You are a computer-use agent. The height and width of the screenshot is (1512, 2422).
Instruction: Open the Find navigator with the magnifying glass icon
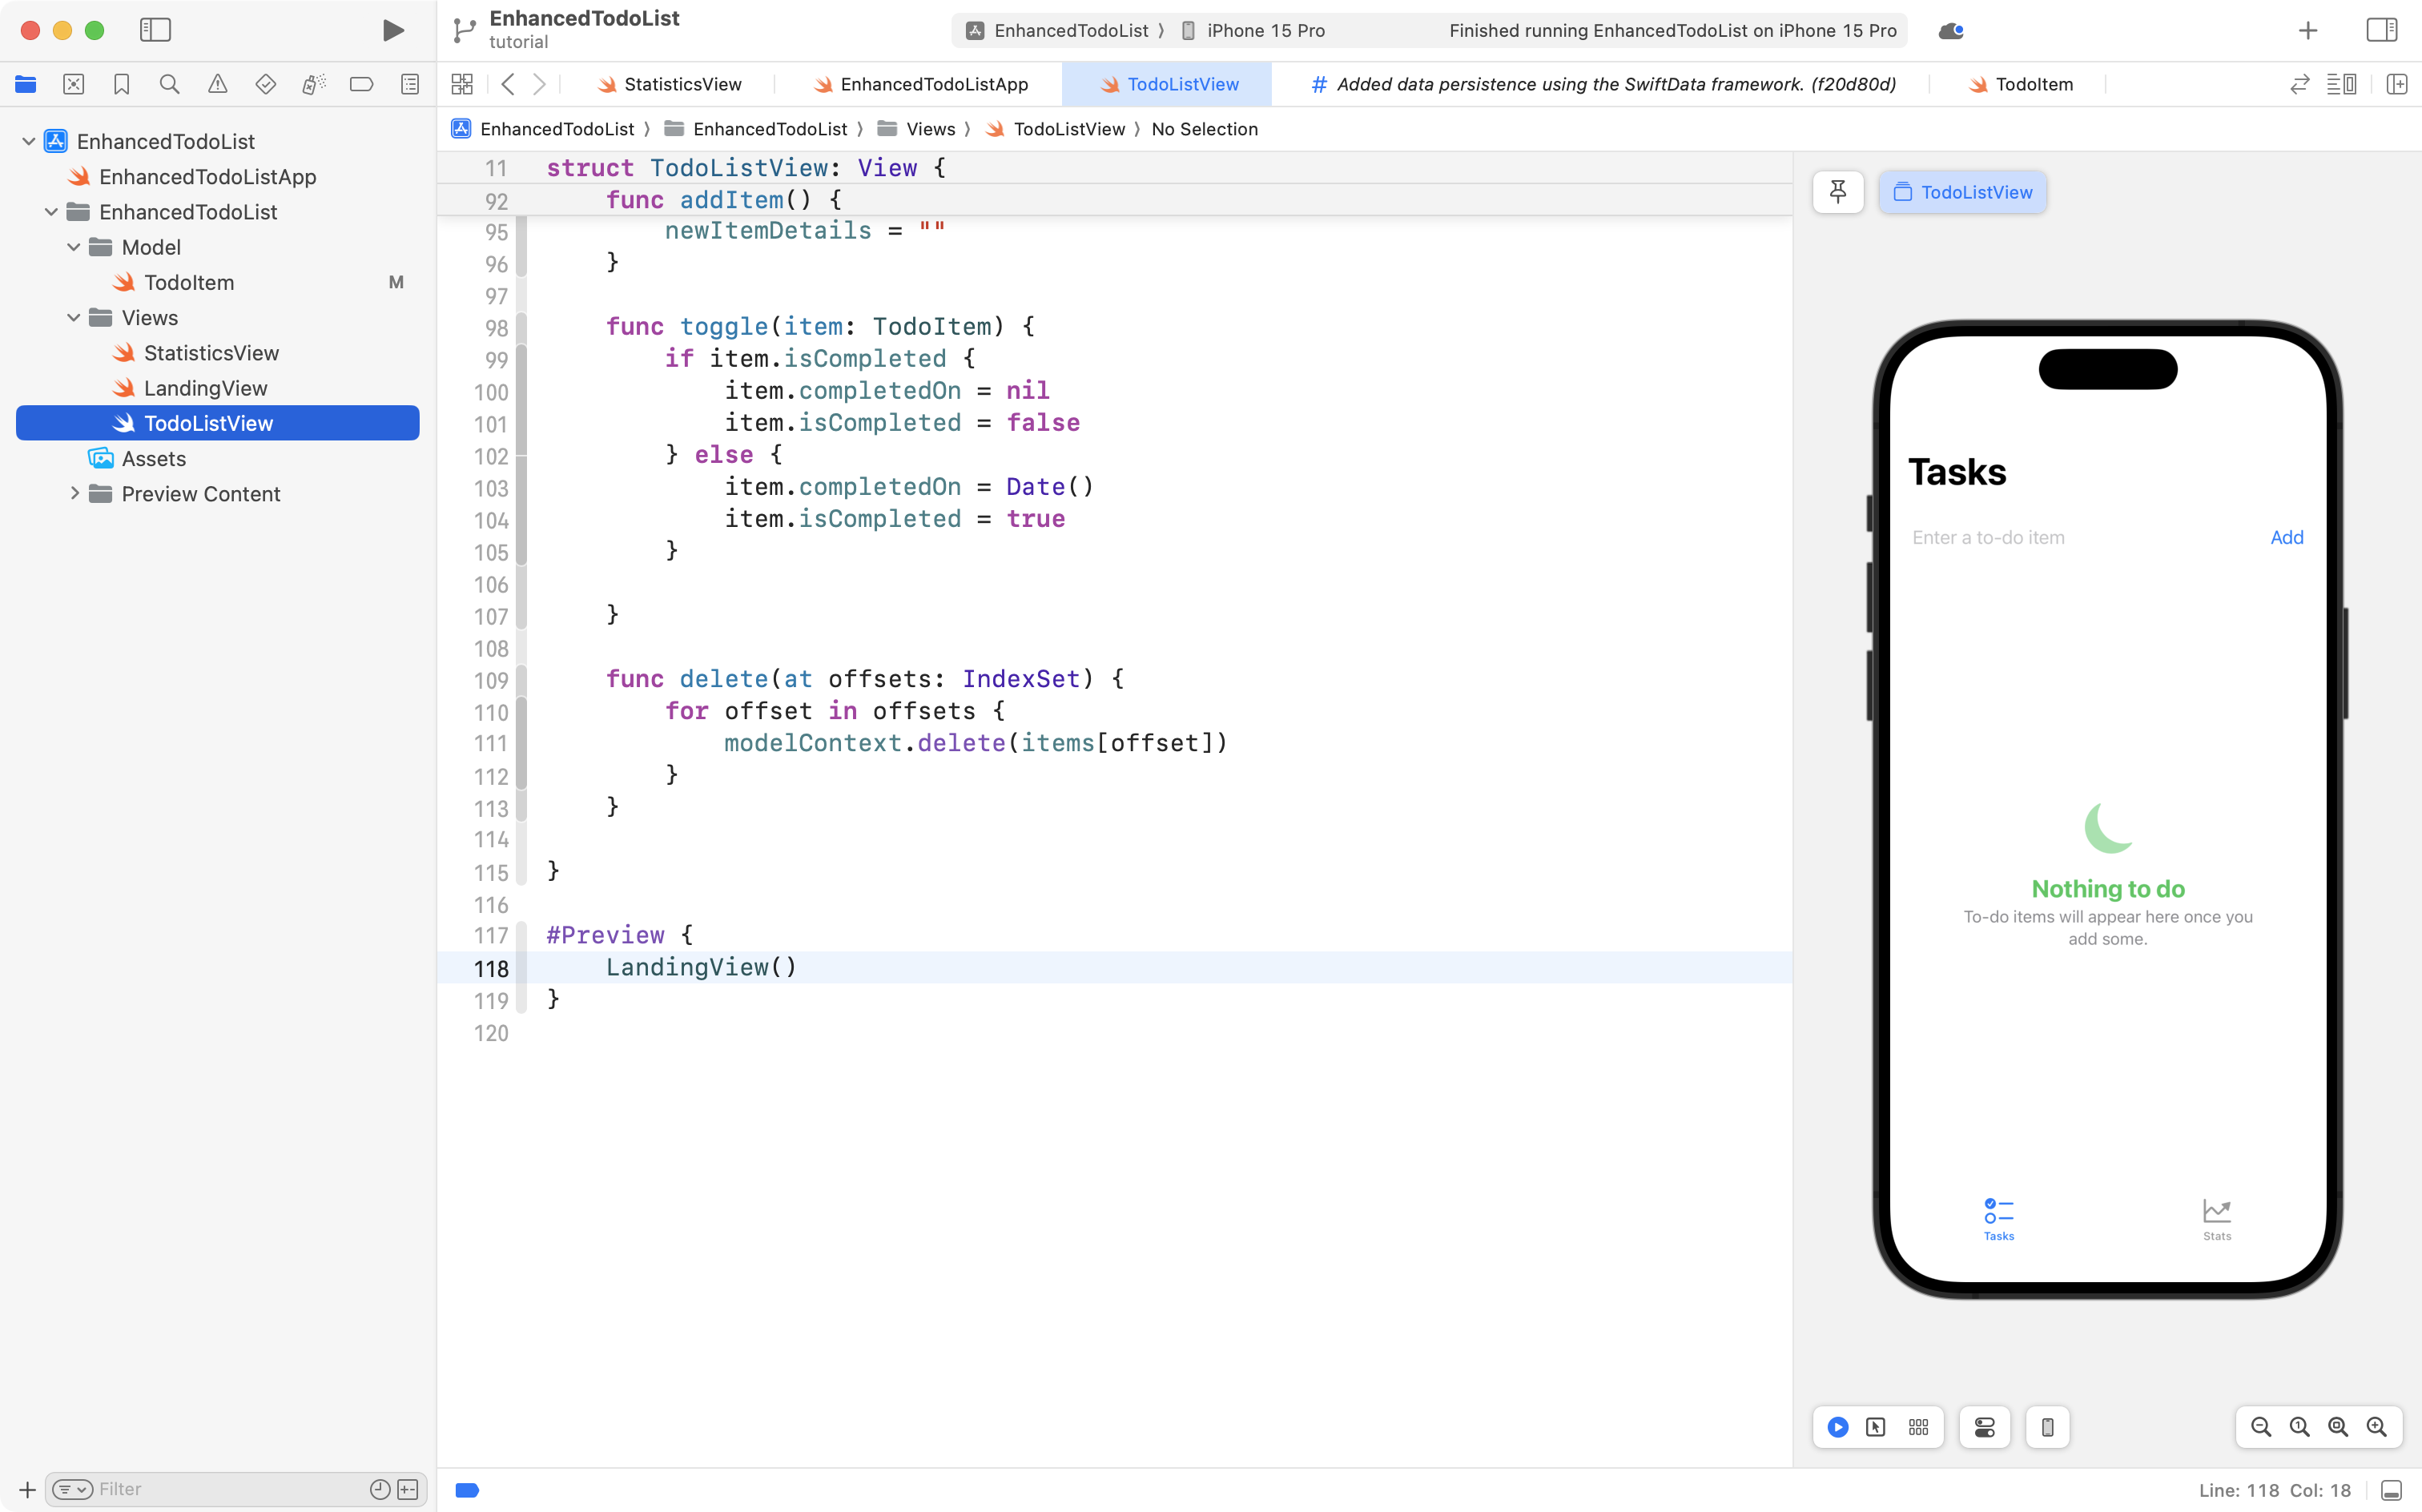click(169, 84)
